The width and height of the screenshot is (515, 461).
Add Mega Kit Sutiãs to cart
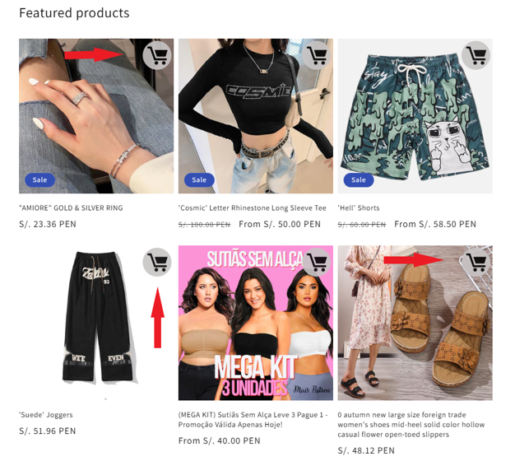[316, 262]
